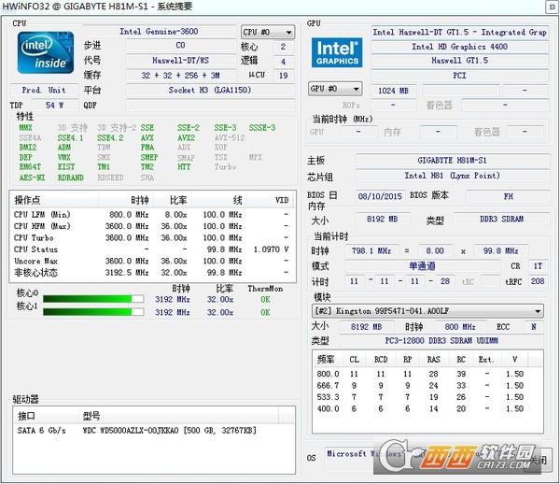
Task: Click the Core 1 usage bar
Action: 93,312
